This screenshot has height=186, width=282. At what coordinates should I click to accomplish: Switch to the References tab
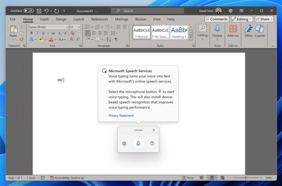pos(99,19)
